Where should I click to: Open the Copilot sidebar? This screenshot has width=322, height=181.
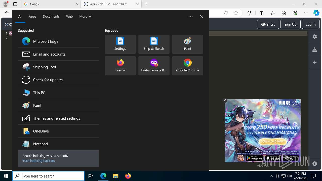316,13
